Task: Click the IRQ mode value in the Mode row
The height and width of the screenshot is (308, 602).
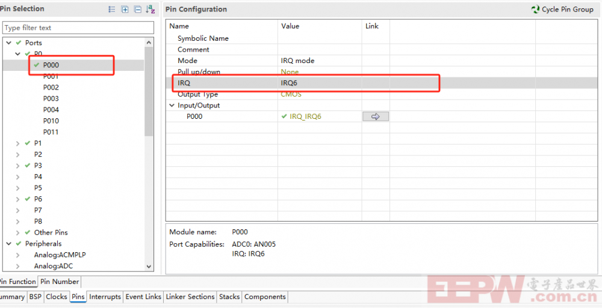Action: point(297,61)
